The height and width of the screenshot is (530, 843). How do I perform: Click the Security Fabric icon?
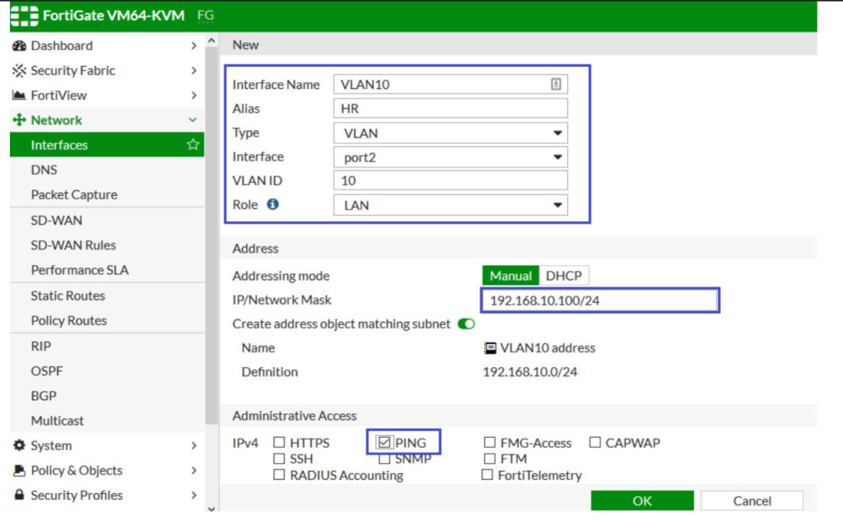(20, 71)
